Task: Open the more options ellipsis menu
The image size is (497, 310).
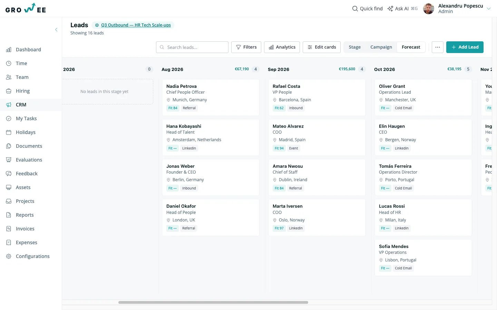Action: (x=438, y=47)
